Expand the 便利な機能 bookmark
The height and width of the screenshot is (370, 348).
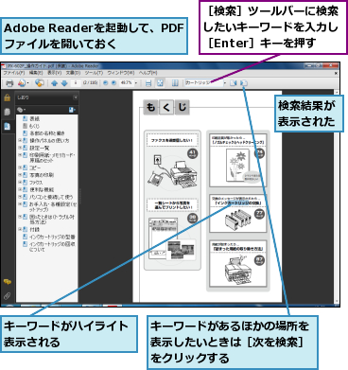(19, 189)
